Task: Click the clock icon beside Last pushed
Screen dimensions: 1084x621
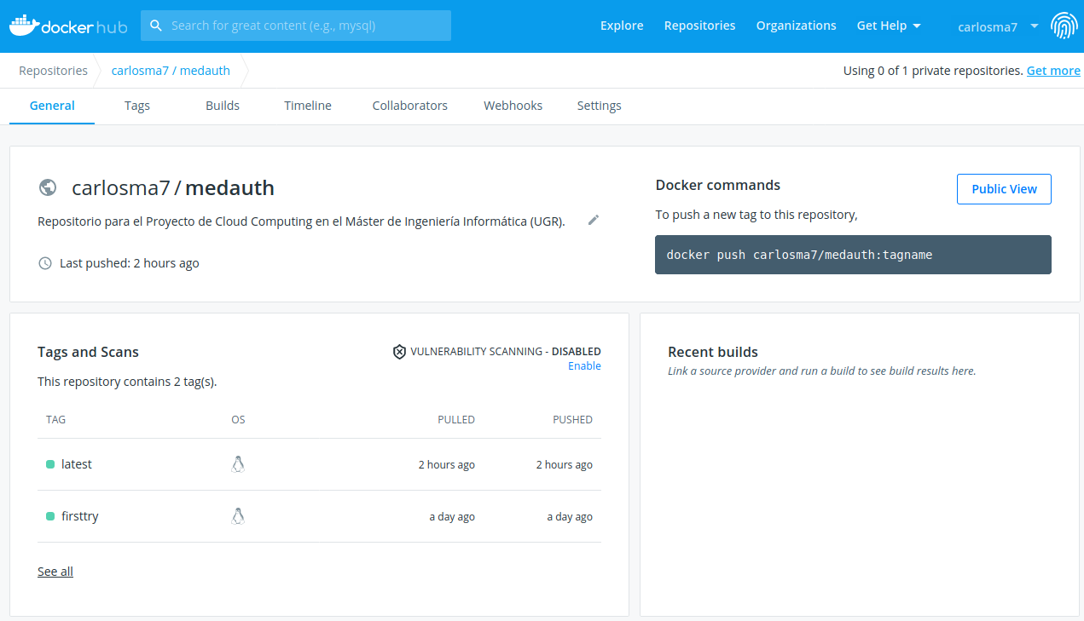Action: click(x=45, y=263)
